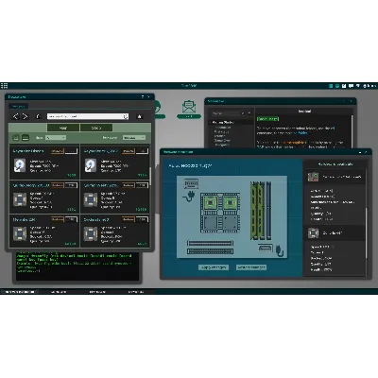The image size is (378, 378).
Task: Click the icon right of the address bar
Action: 139,116
